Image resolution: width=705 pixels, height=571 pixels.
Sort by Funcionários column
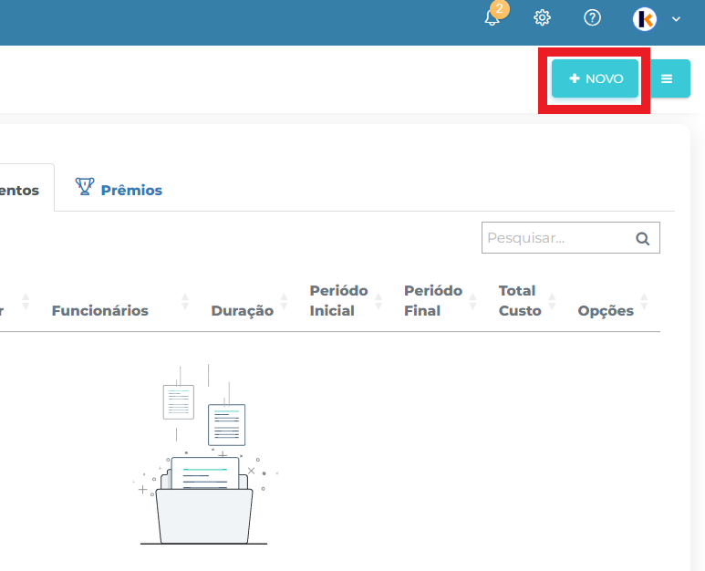[x=99, y=310]
